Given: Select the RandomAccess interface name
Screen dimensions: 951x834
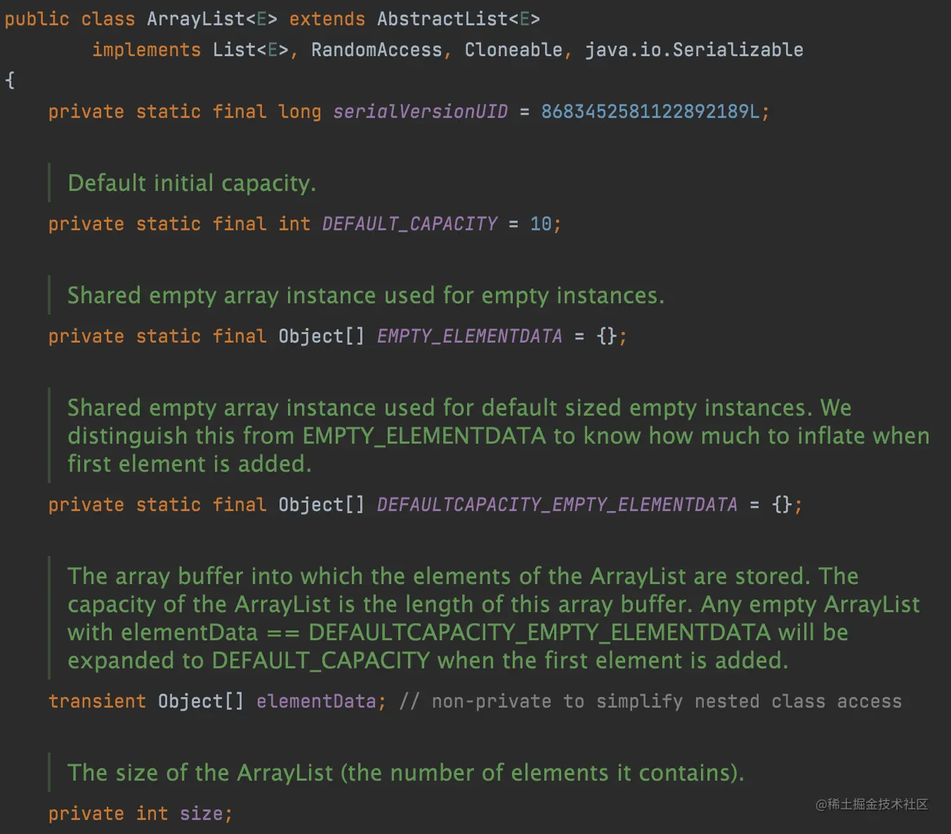Looking at the screenshot, I should pyautogui.click(x=376, y=50).
